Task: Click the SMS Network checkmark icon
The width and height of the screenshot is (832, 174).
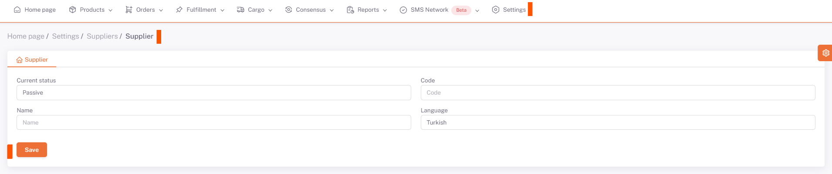Action: (403, 10)
